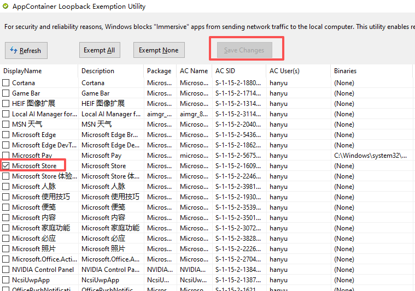
Task: Click Exempt All button
Action: click(x=100, y=50)
